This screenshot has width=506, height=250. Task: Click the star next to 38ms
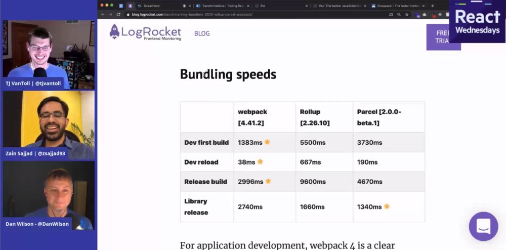tap(260, 161)
